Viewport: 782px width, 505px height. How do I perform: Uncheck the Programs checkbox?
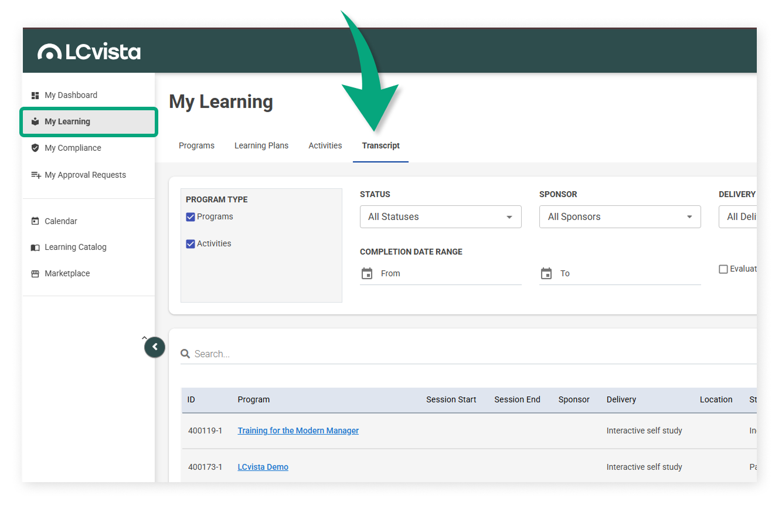[191, 217]
